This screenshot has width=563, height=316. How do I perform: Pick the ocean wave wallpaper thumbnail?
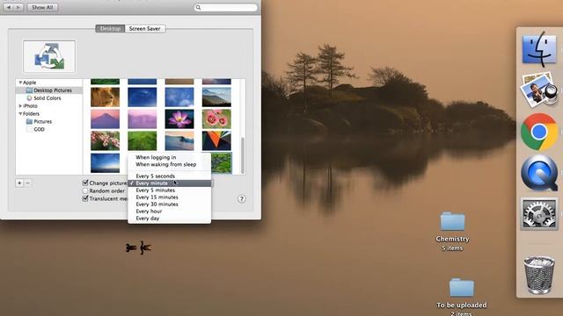pos(179,140)
